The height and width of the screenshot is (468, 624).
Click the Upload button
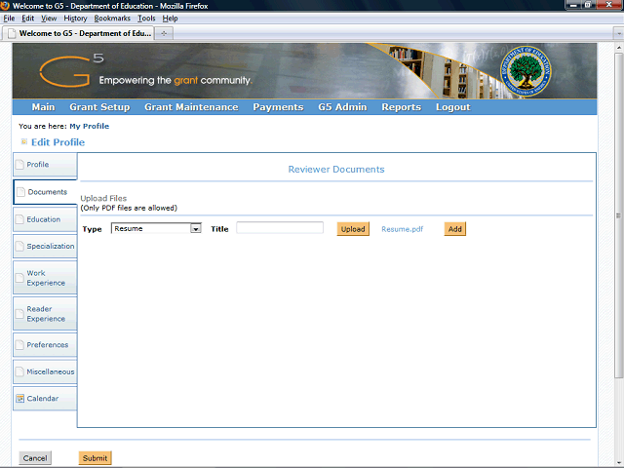tap(353, 229)
